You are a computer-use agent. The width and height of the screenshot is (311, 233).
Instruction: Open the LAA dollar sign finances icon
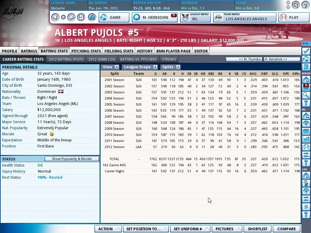tap(306, 207)
